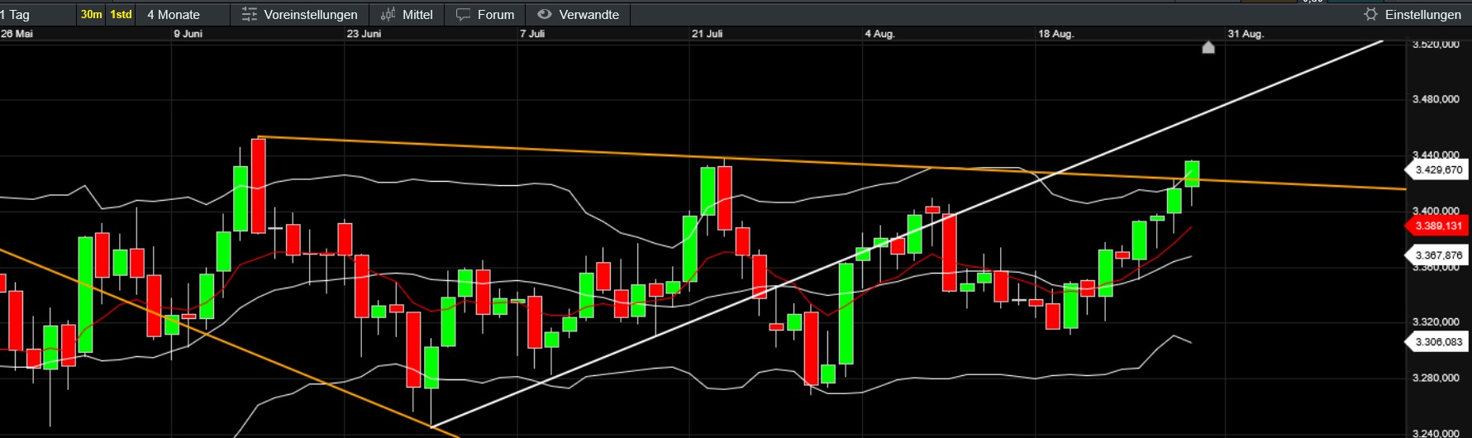The image size is (1472, 438).
Task: Open chart type via the Mittel candlestick icon
Action: coord(388,14)
